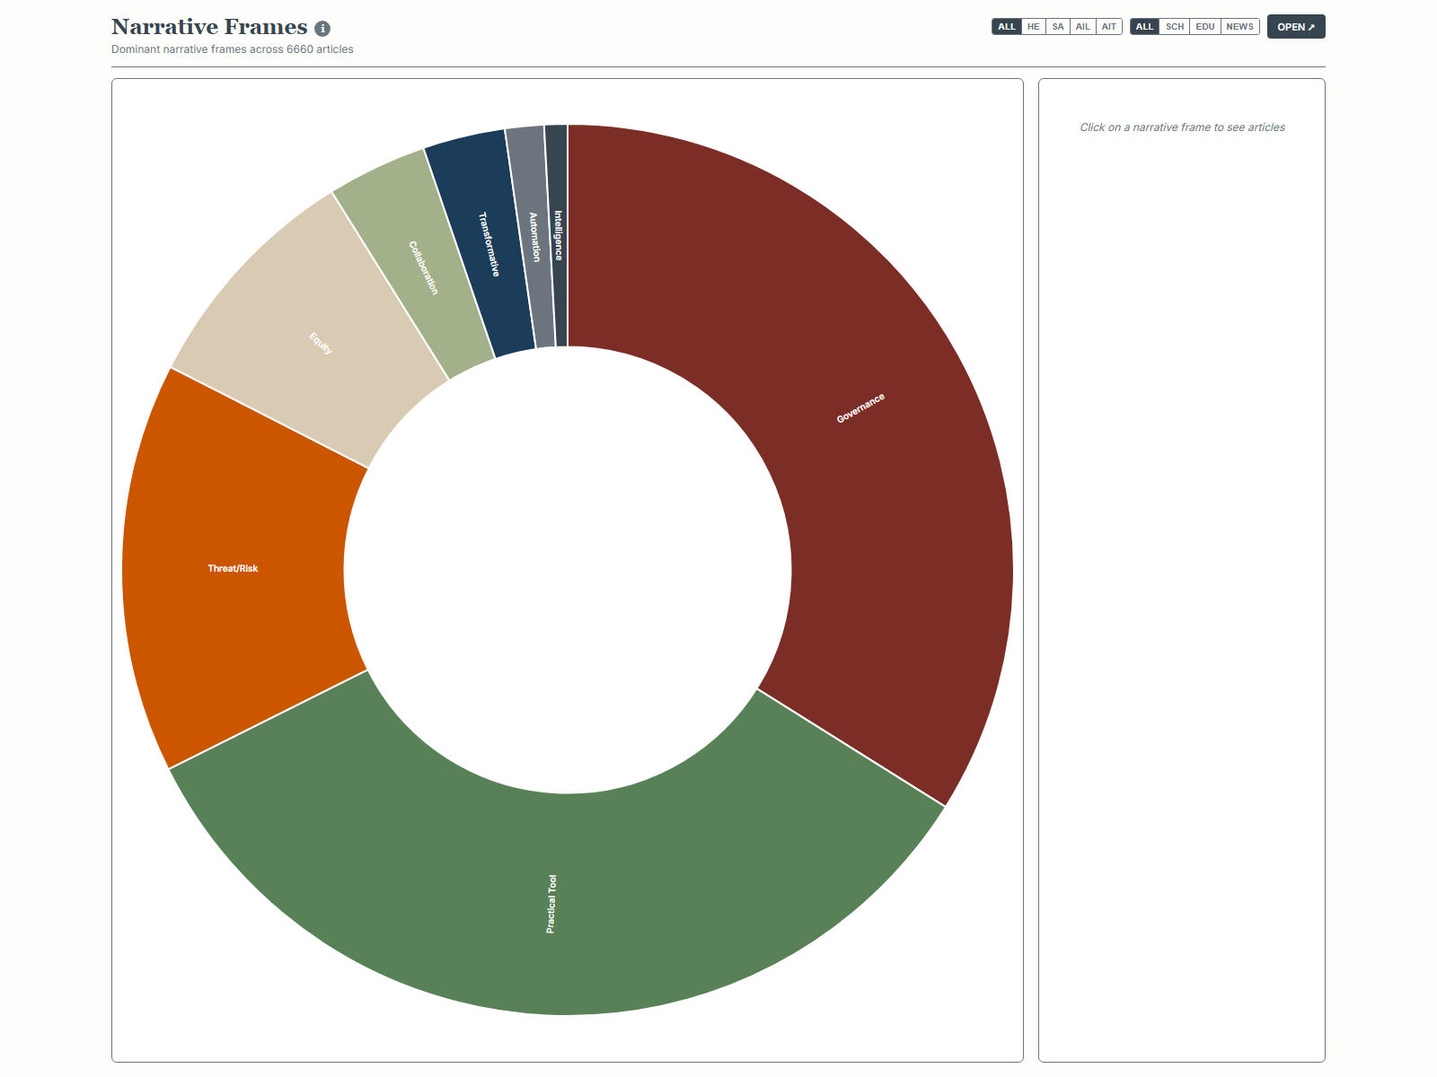Switch to the AIT filter
The width and height of the screenshot is (1437, 1077).
tap(1109, 27)
